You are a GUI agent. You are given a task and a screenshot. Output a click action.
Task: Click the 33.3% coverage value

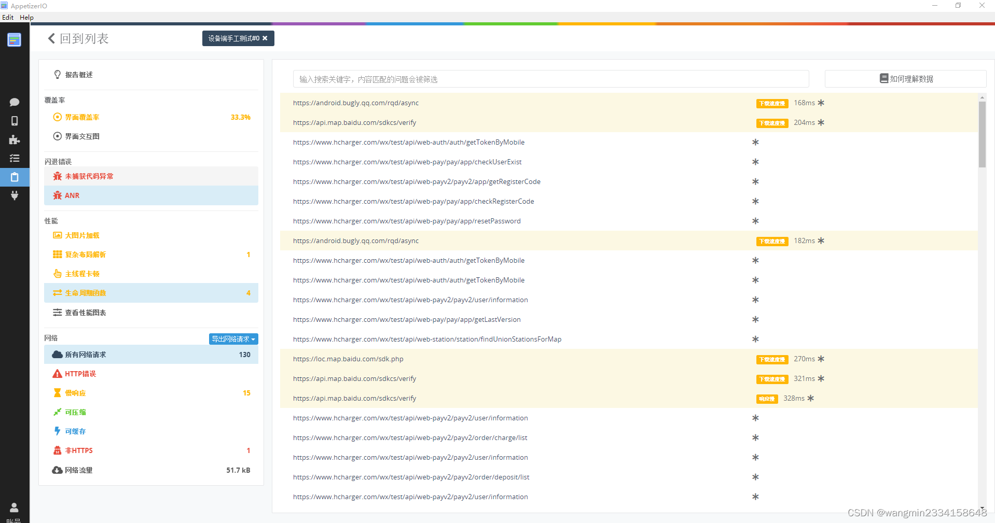tap(241, 117)
